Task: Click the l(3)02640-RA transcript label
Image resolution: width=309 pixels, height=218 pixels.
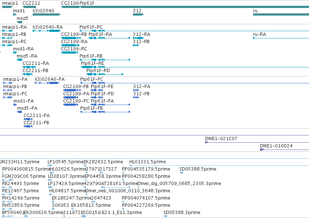Action: pyautogui.click(x=48, y=27)
